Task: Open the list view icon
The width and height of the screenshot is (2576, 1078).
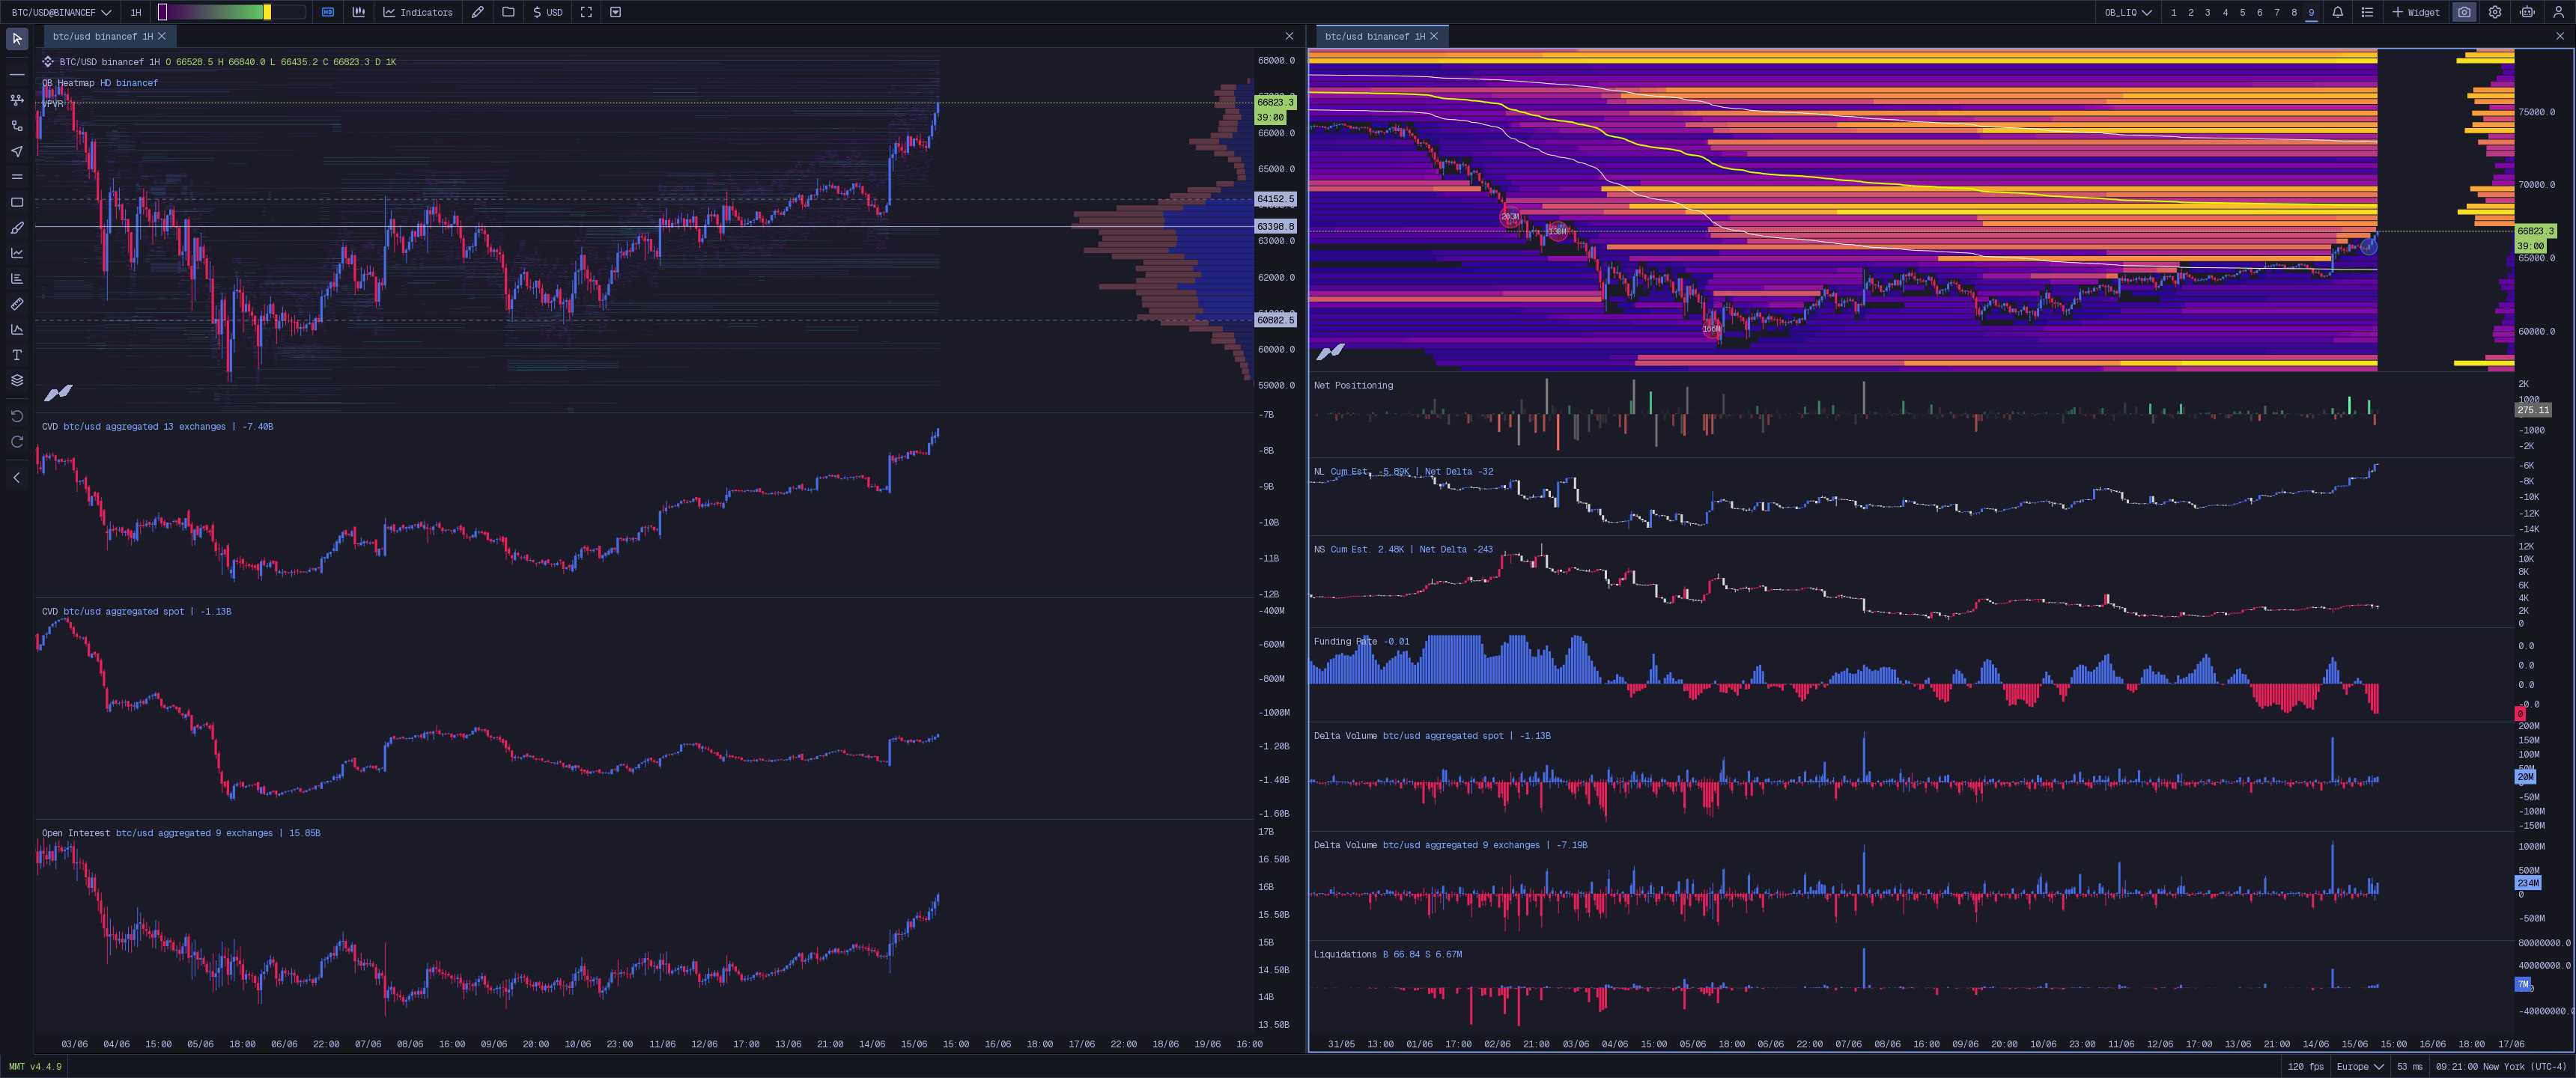Action: click(2367, 12)
